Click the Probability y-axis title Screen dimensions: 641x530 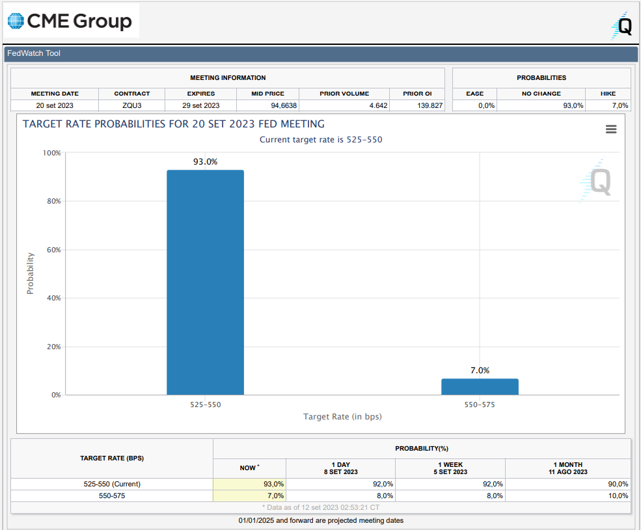(x=30, y=273)
